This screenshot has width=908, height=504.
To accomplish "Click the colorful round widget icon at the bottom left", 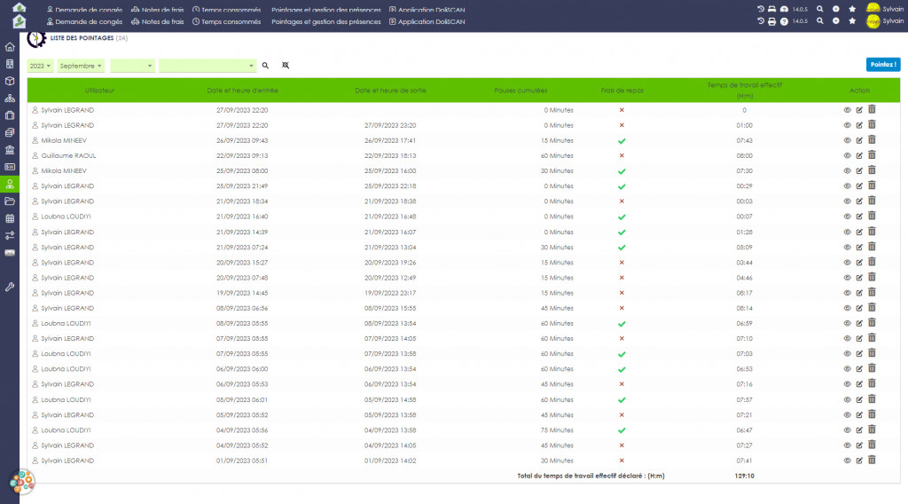I will (x=22, y=482).
